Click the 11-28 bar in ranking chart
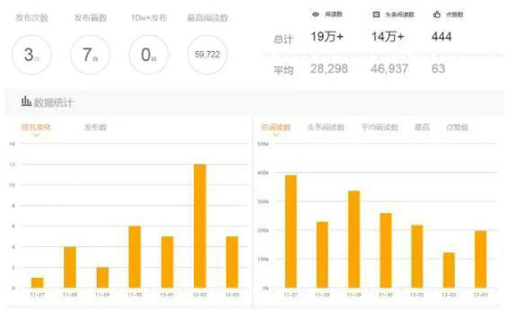This screenshot has height=327, width=508. click(70, 268)
